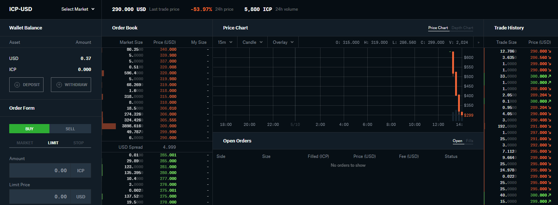Screen dimensions: 558x205
Task: Click the 5/10 date label on chart
Action: coord(295,124)
